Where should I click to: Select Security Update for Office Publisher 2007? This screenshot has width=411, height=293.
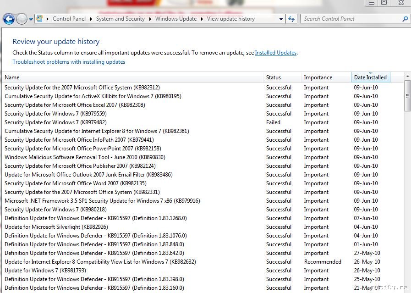point(203,166)
